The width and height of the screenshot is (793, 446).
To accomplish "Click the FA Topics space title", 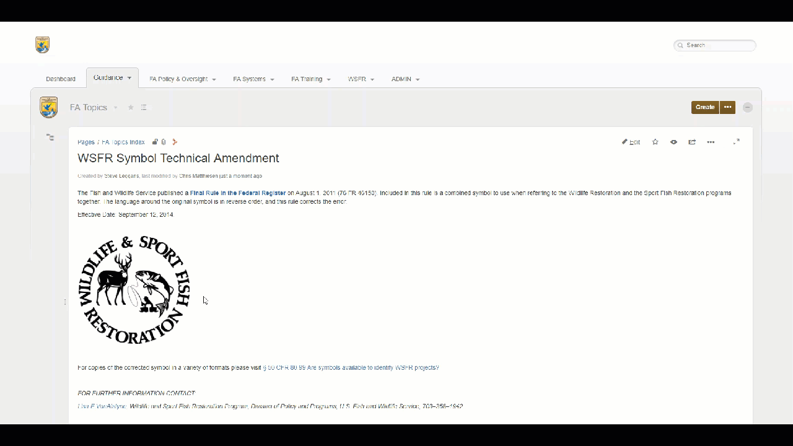I will 89,107.
